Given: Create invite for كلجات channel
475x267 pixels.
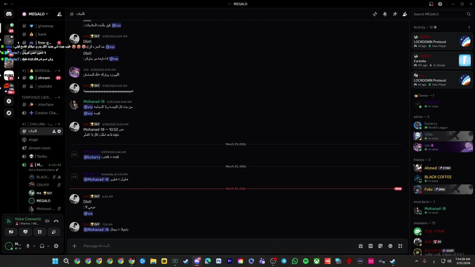Looking at the screenshot, I should coord(54,131).
